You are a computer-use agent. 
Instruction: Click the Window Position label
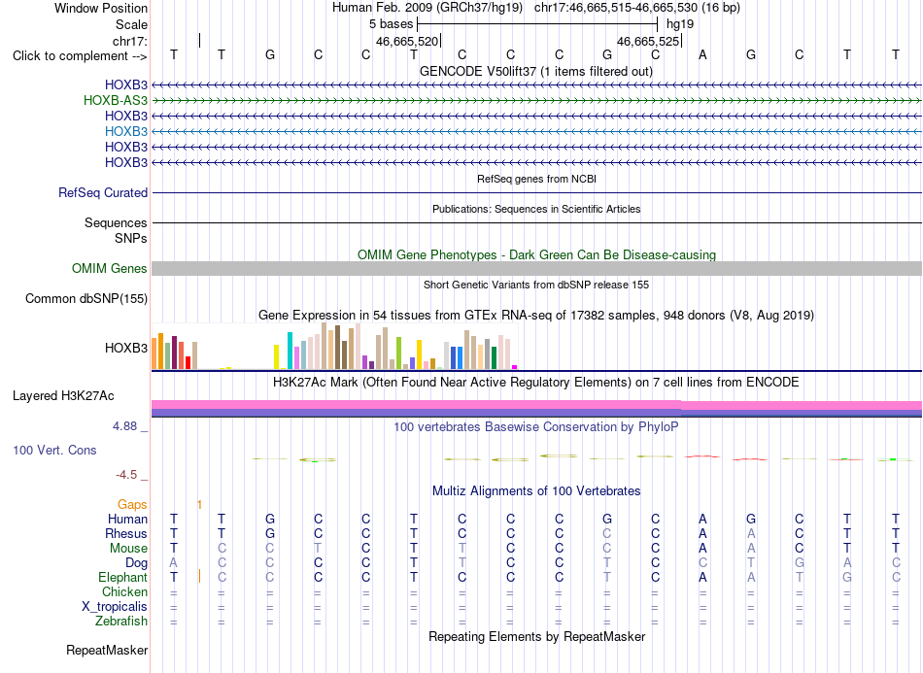click(101, 8)
